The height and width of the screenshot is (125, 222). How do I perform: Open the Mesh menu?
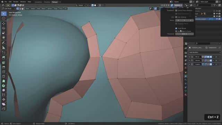tap(43, 9)
